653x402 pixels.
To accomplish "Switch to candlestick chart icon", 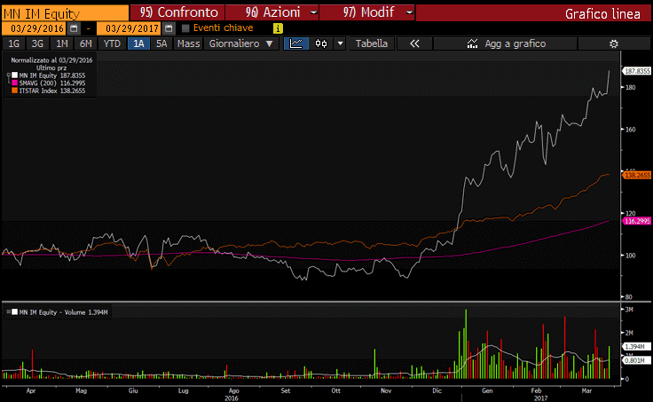I will tap(320, 43).
